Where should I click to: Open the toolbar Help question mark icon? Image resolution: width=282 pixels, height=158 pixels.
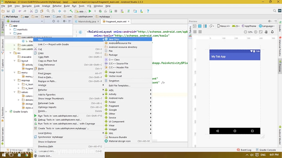pos(148,11)
